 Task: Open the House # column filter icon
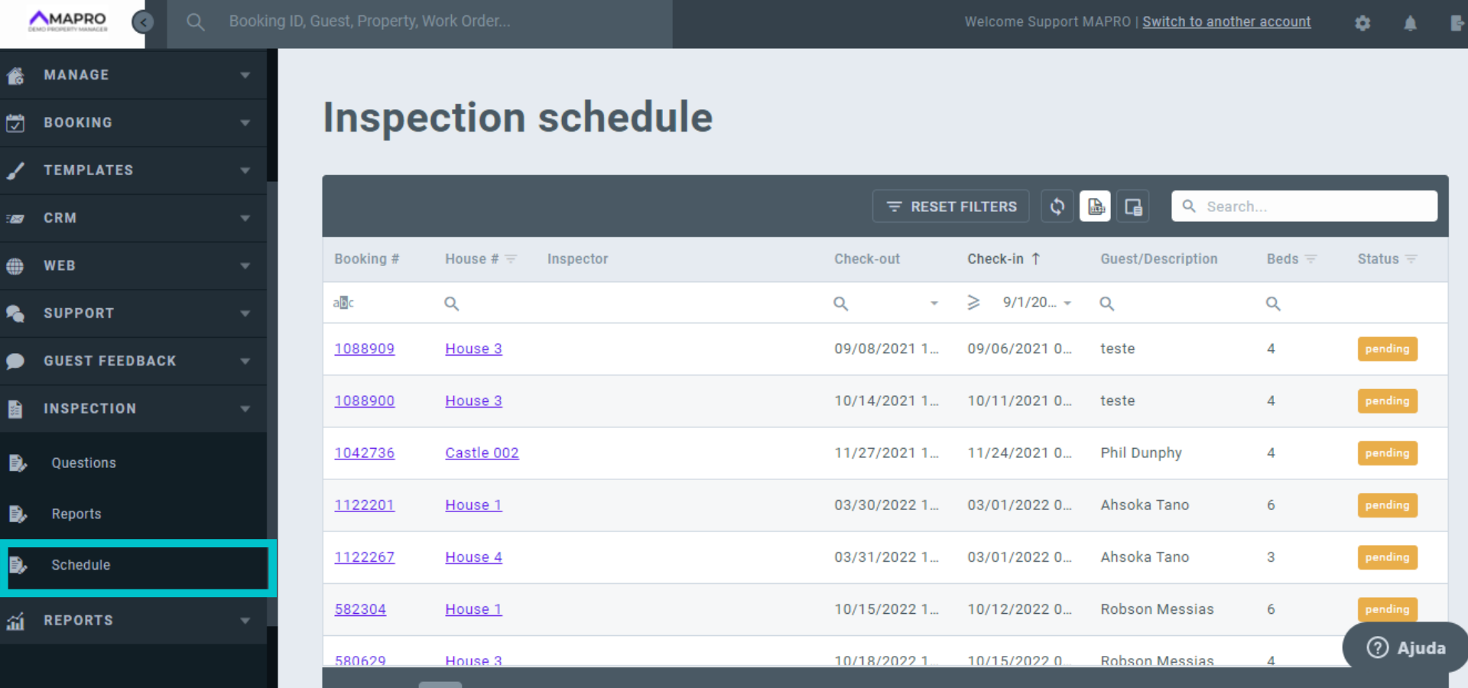[511, 259]
